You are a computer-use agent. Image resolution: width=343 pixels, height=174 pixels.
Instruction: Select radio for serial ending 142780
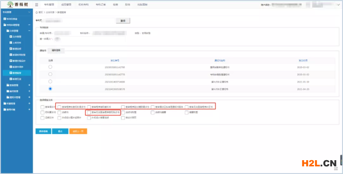point(50,67)
